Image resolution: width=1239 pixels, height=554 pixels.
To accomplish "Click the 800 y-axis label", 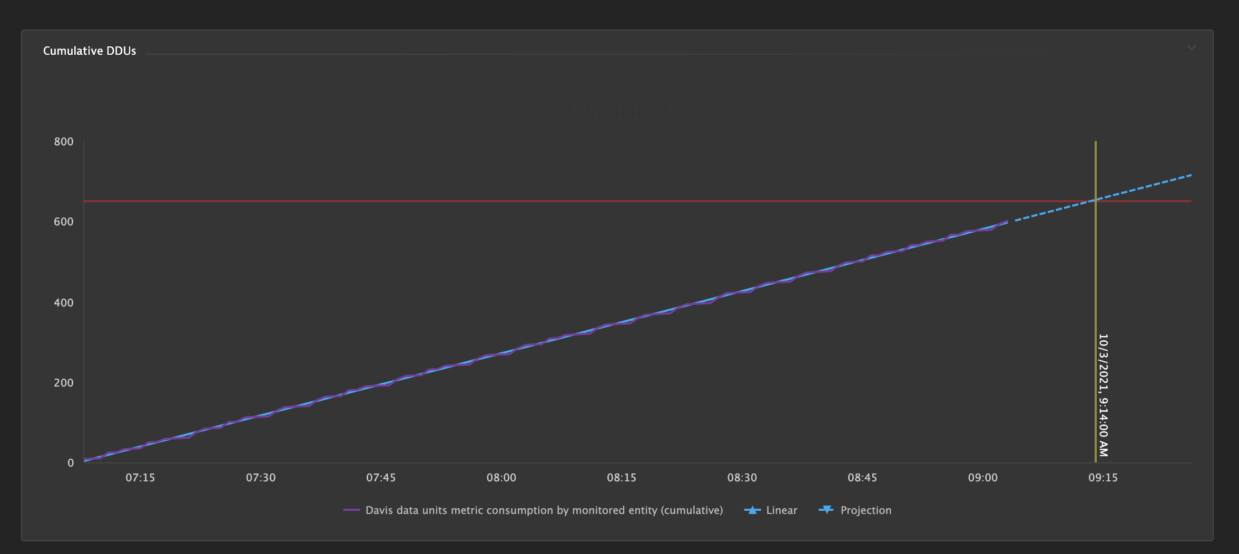I will click(x=64, y=142).
